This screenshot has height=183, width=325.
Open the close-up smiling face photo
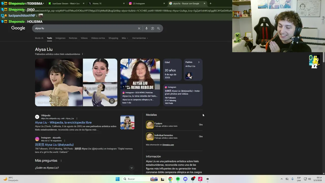[x=100, y=70]
